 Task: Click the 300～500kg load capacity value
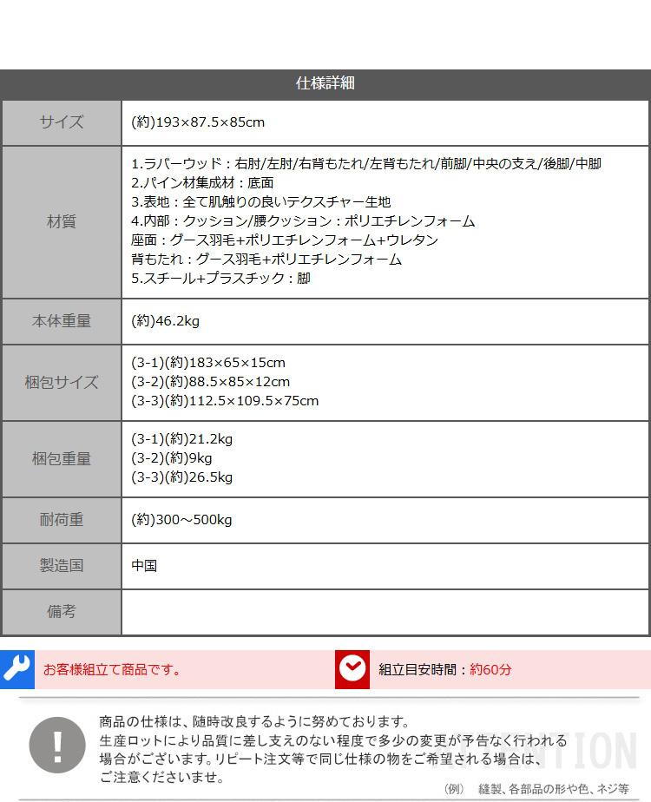coord(181,520)
